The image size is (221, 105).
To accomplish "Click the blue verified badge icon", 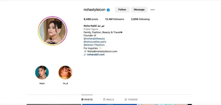I will click(108, 10).
